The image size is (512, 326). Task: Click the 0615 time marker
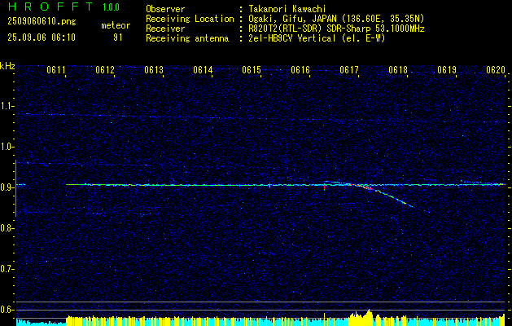252,70
